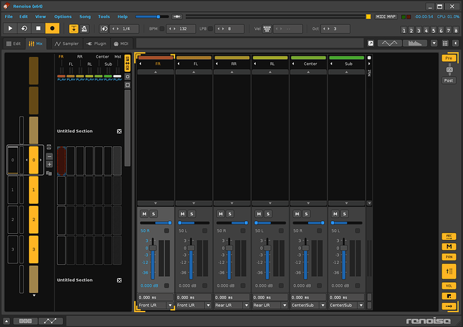Toggle the record edit mode button

pyautogui.click(x=52, y=28)
